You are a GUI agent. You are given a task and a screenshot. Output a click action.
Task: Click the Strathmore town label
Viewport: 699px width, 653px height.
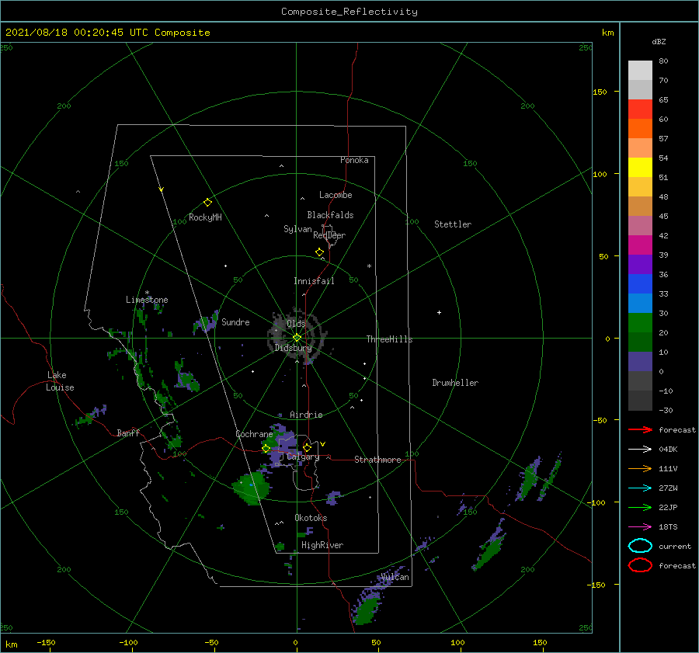click(377, 460)
